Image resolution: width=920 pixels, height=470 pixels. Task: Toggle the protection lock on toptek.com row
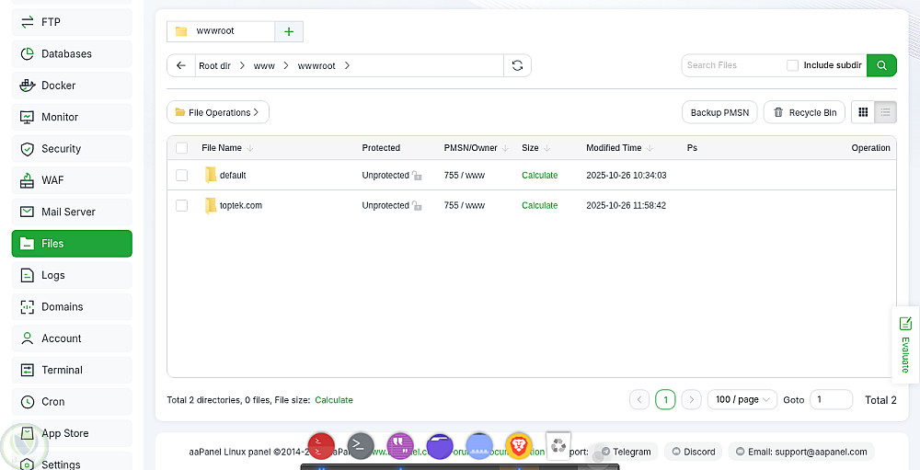(x=417, y=206)
